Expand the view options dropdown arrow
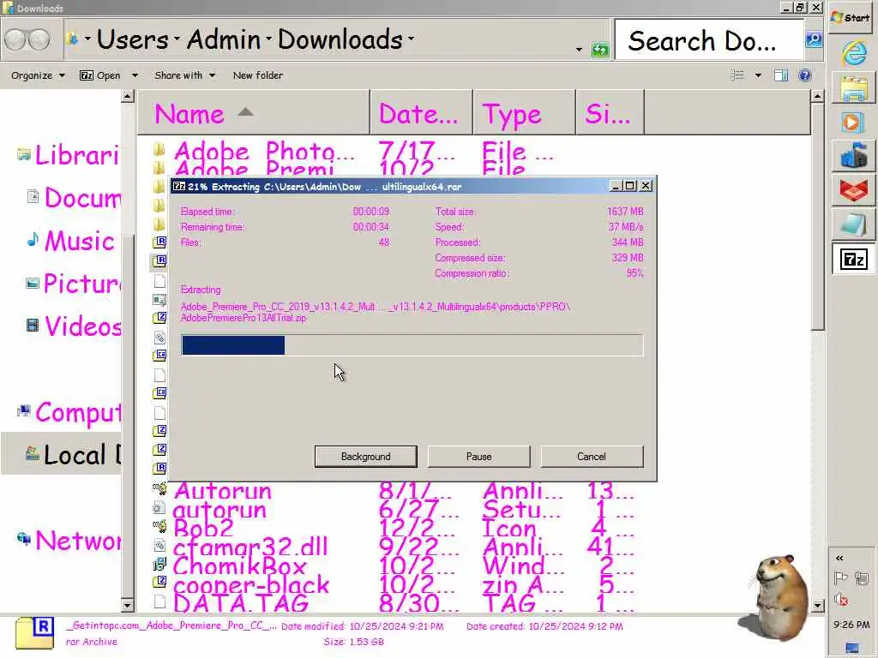The width and height of the screenshot is (878, 658). click(758, 75)
